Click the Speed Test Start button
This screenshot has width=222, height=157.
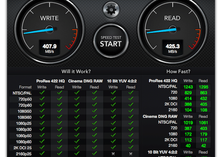[111, 41]
